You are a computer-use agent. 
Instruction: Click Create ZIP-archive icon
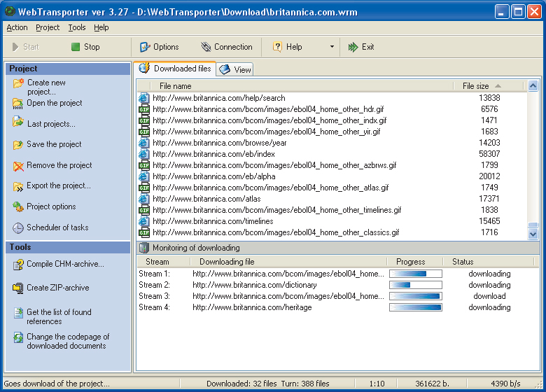[18, 288]
